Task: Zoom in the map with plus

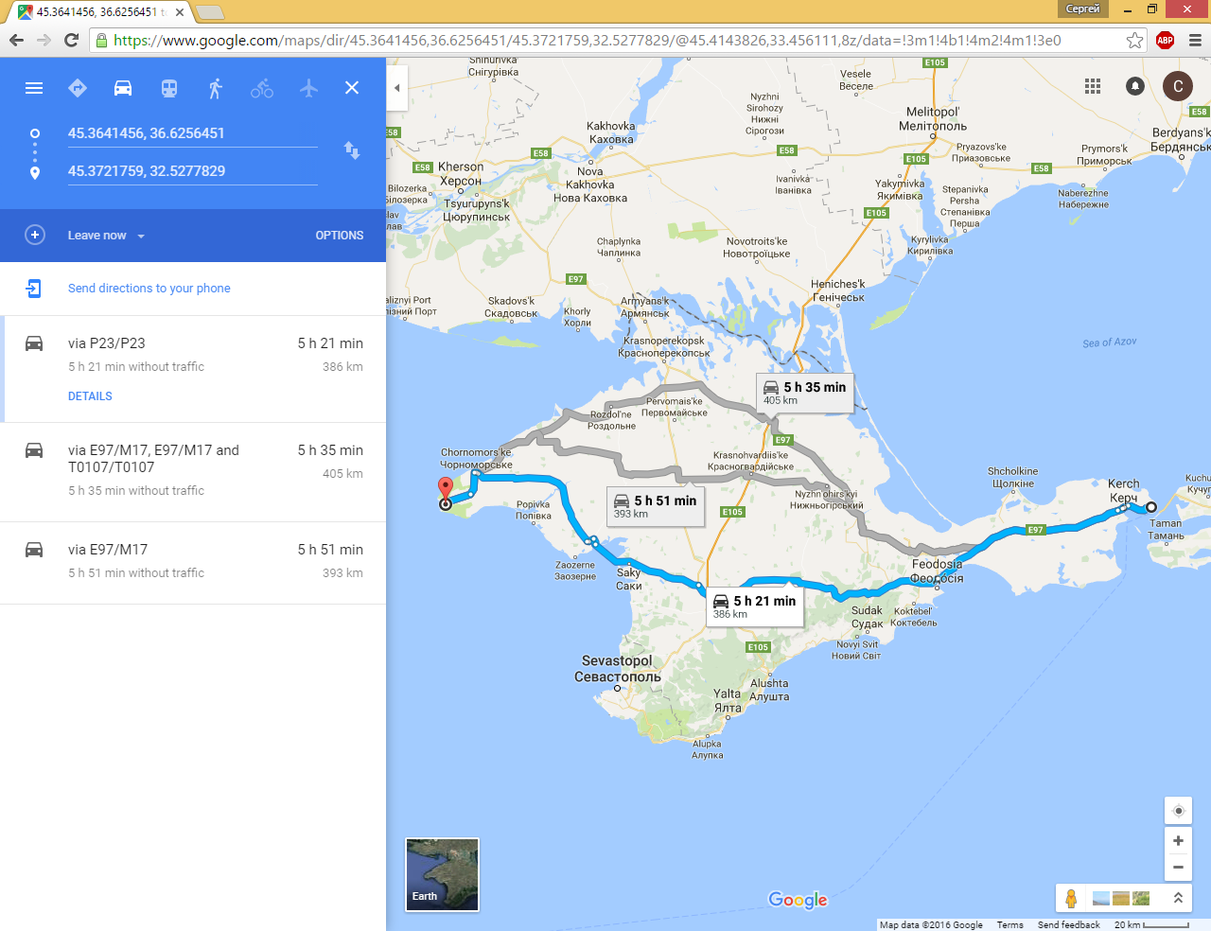Action: pos(1178,840)
